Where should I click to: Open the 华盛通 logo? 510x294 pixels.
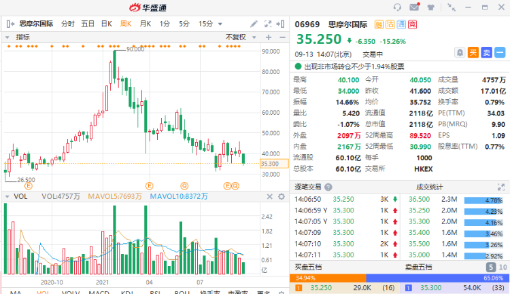click(x=148, y=7)
